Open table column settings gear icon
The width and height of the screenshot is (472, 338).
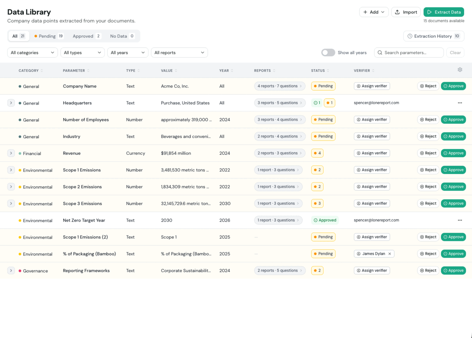click(460, 70)
